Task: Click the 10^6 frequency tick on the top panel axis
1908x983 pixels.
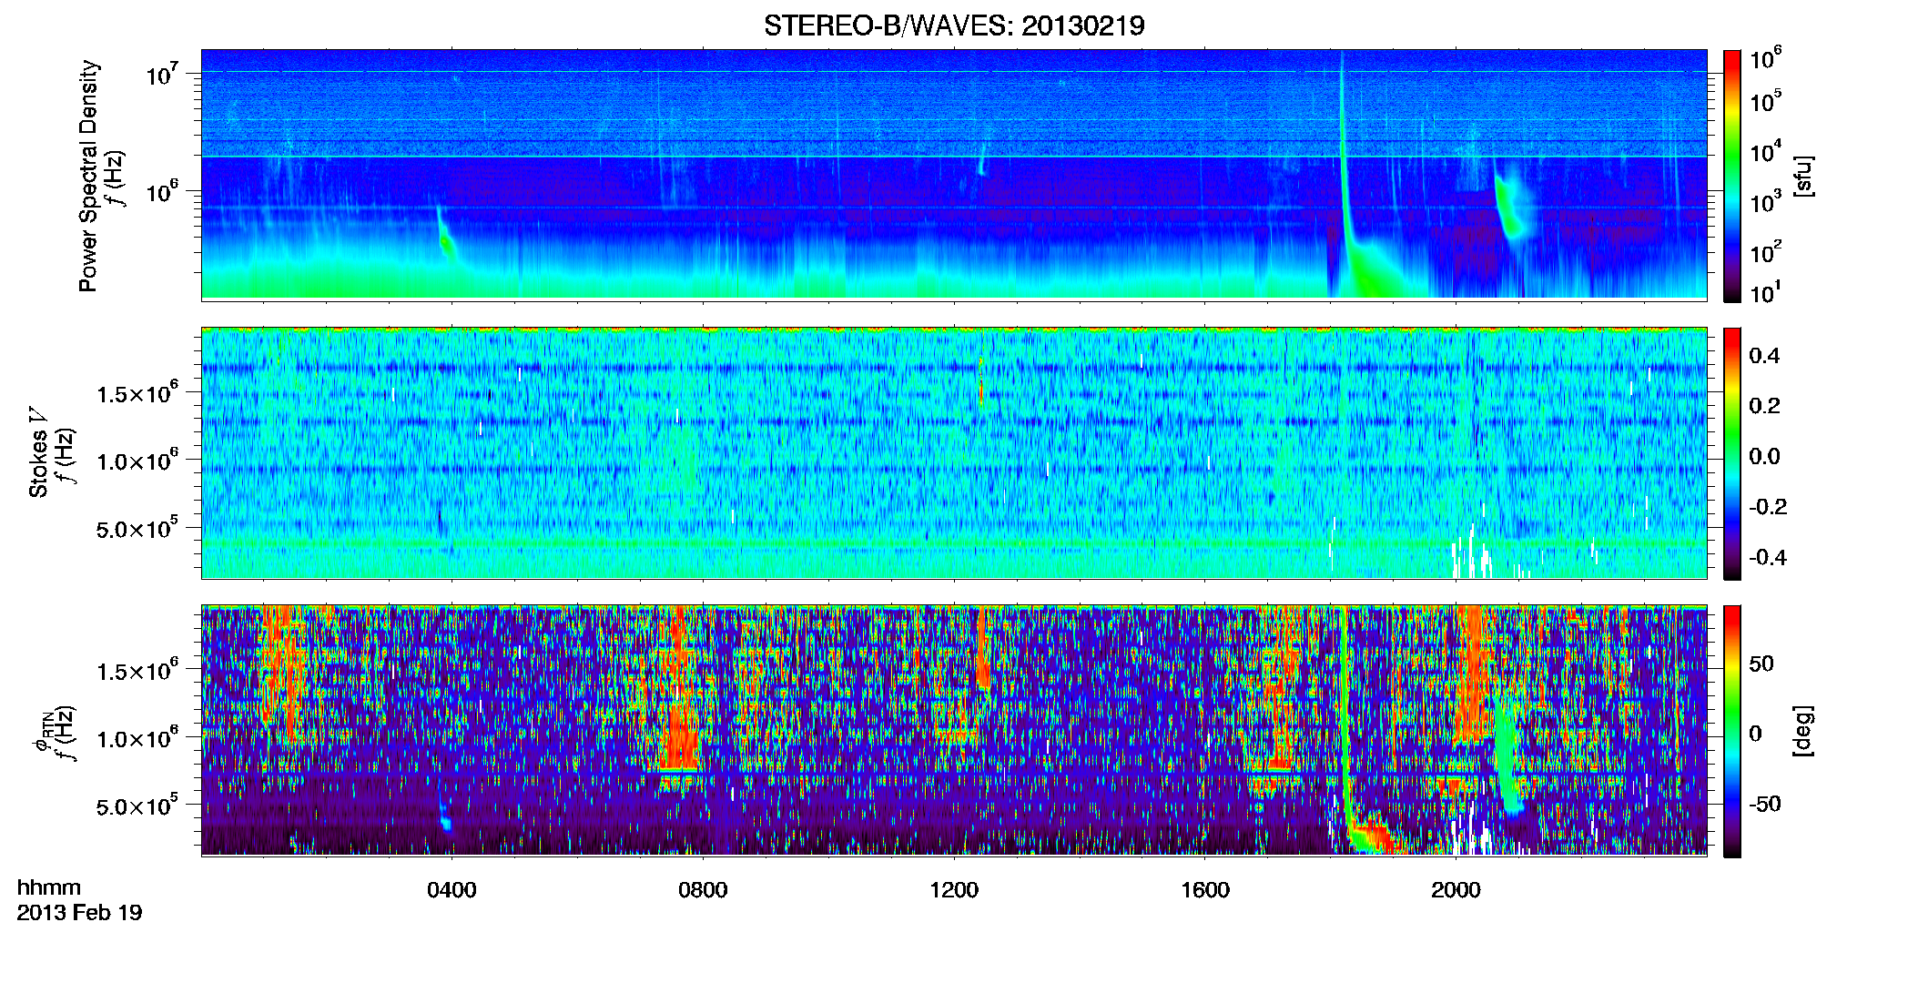Action: 162,190
